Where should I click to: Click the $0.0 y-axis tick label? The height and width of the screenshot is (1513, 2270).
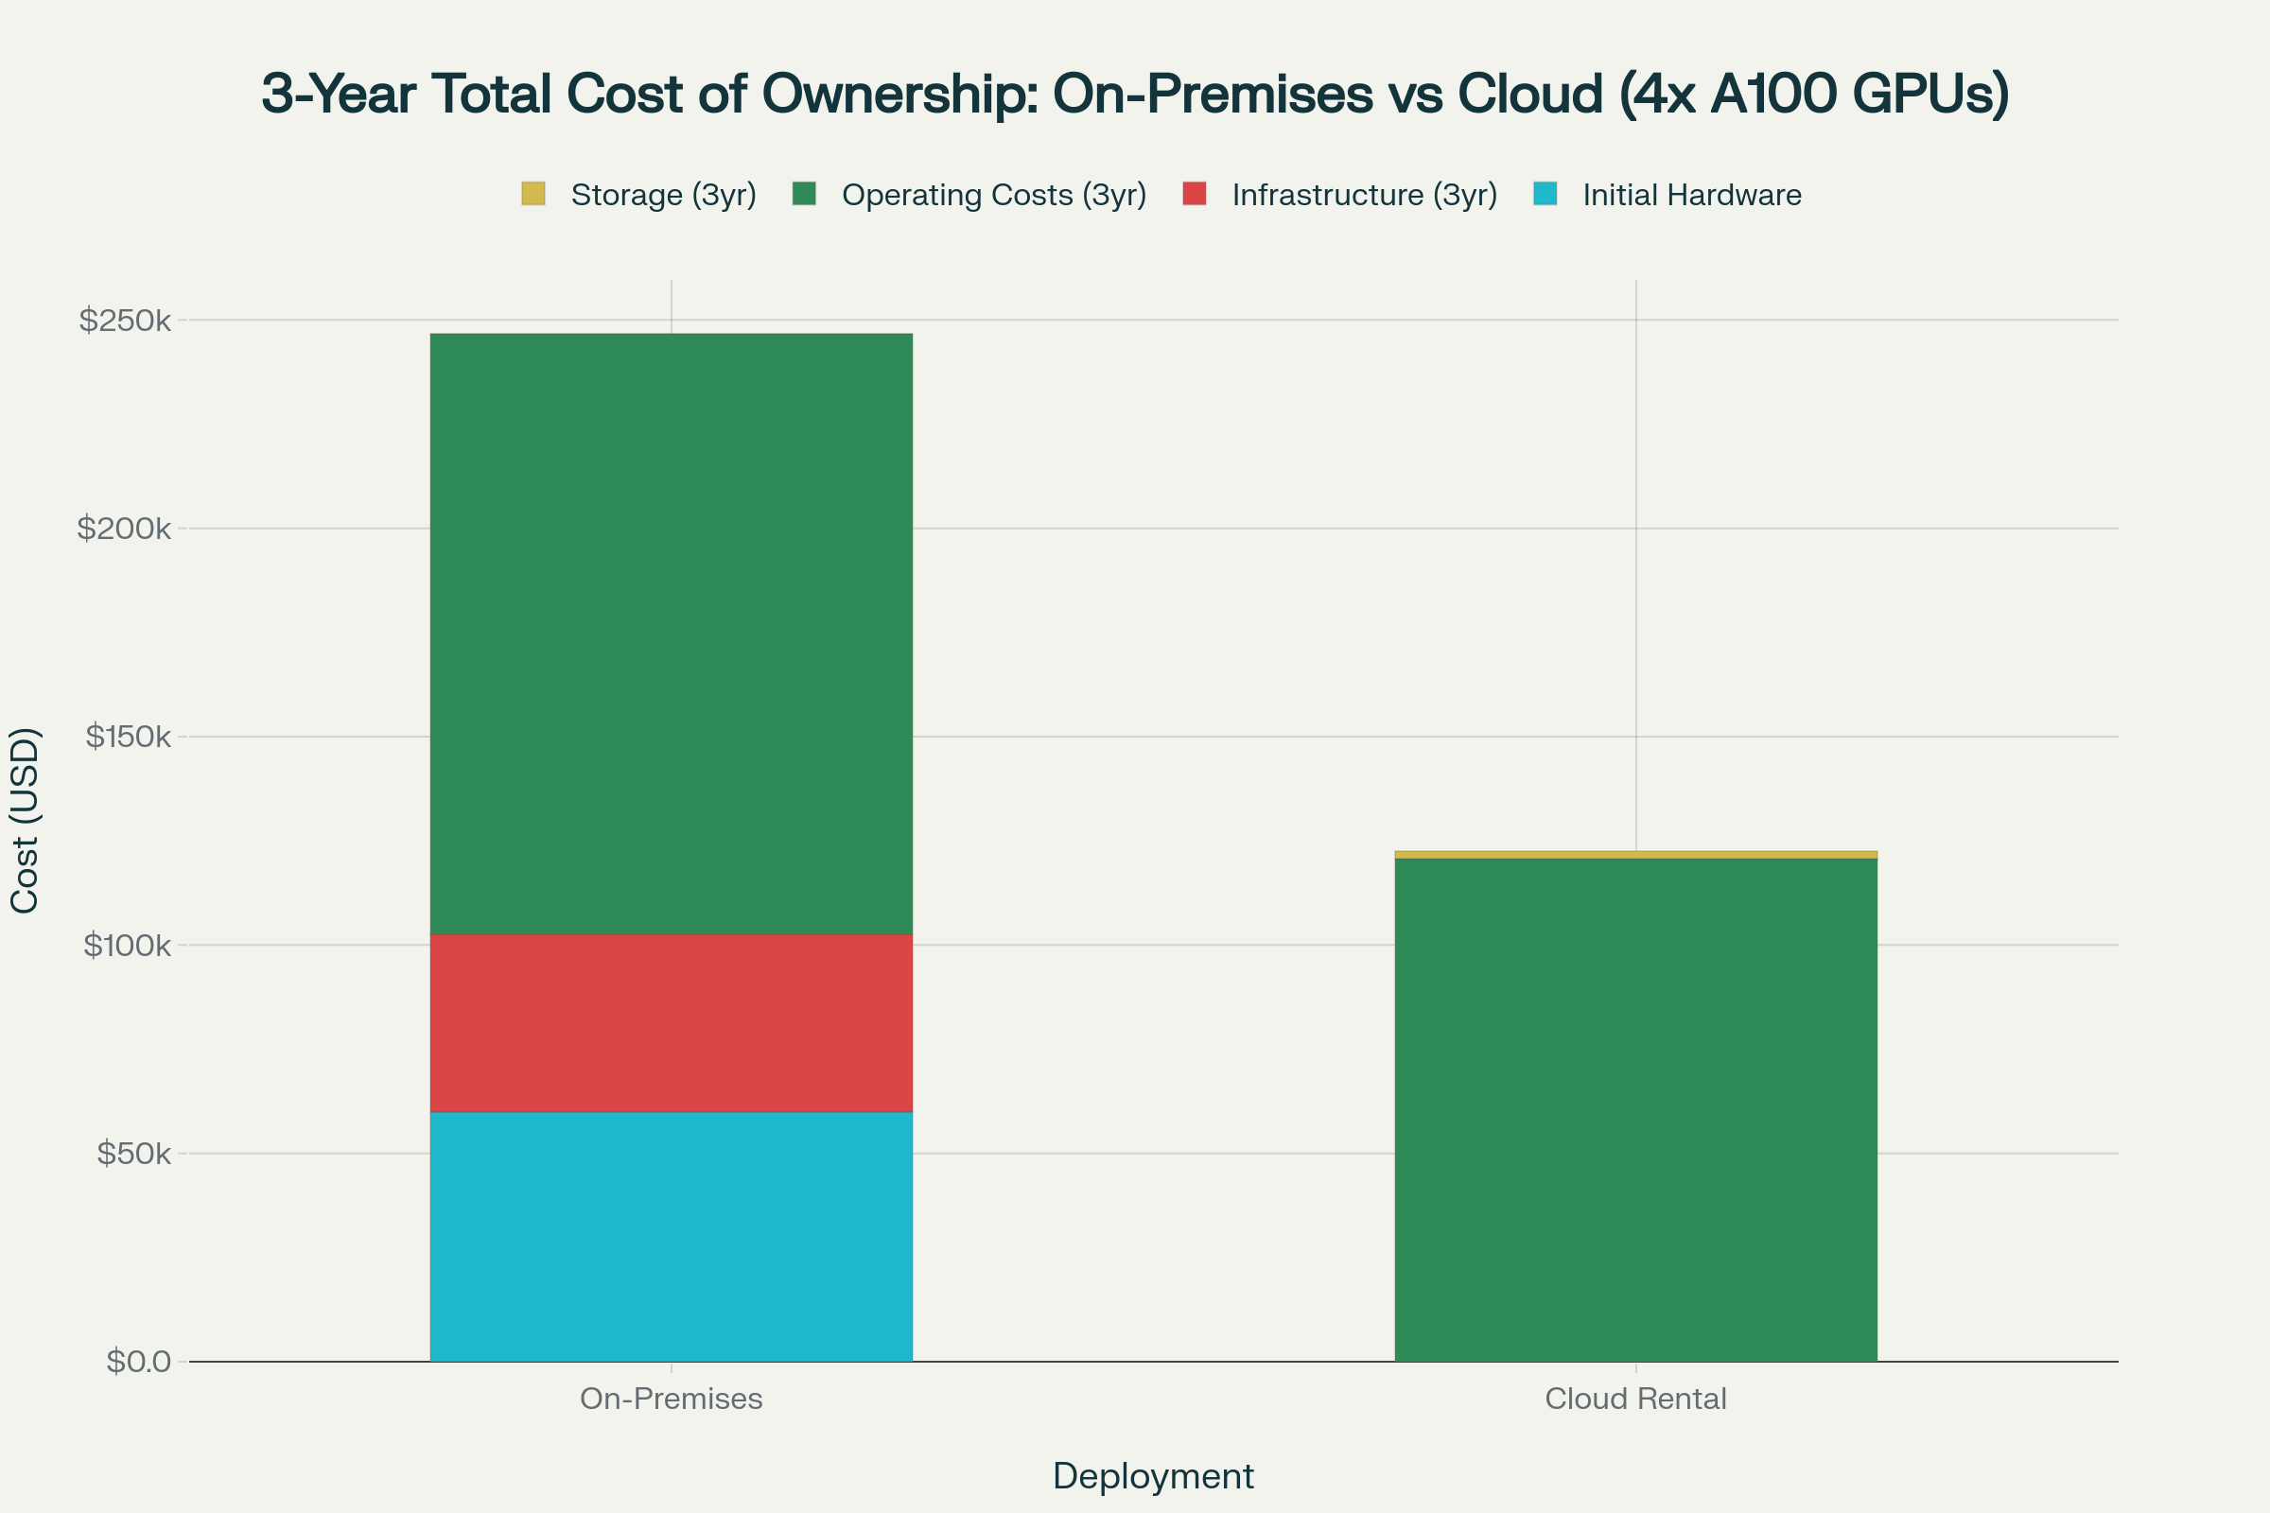[136, 1362]
